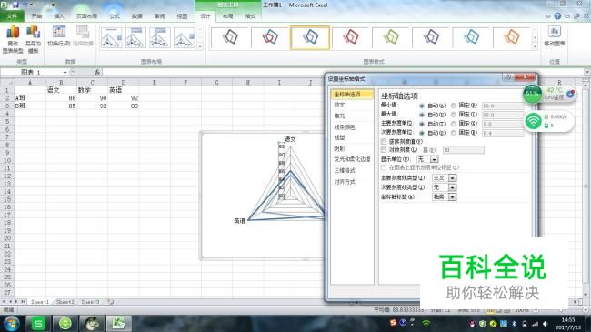The width and height of the screenshot is (591, 332).
Task: Expand the formula bar
Action: pyautogui.click(x=587, y=72)
